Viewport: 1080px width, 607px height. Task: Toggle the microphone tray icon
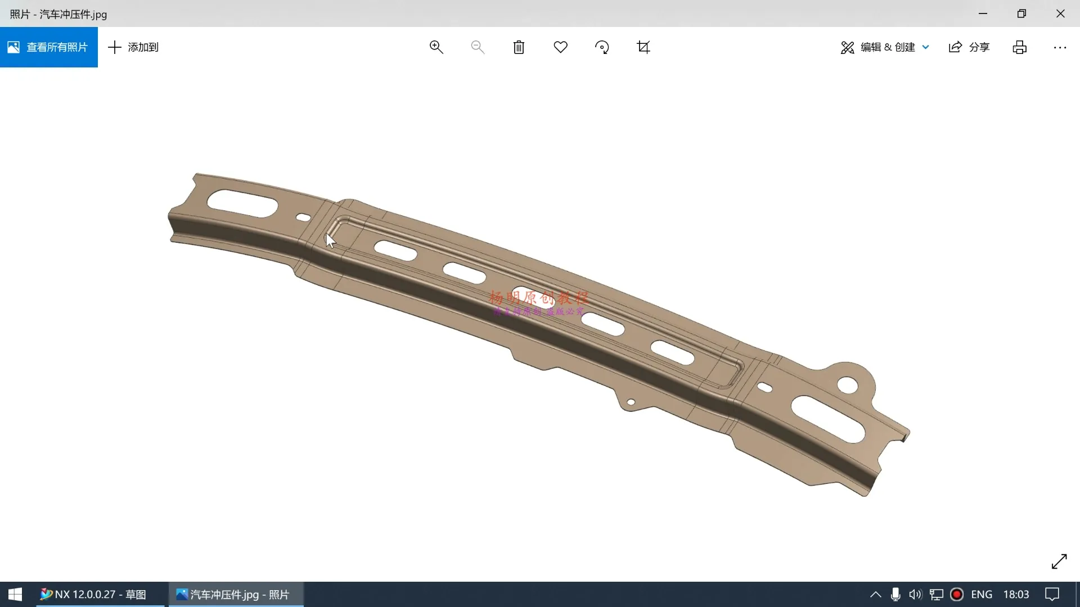(895, 595)
